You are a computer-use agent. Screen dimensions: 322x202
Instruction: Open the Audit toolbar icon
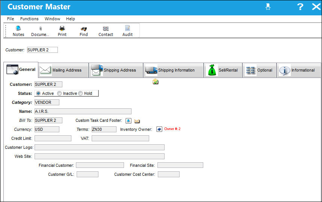click(127, 31)
